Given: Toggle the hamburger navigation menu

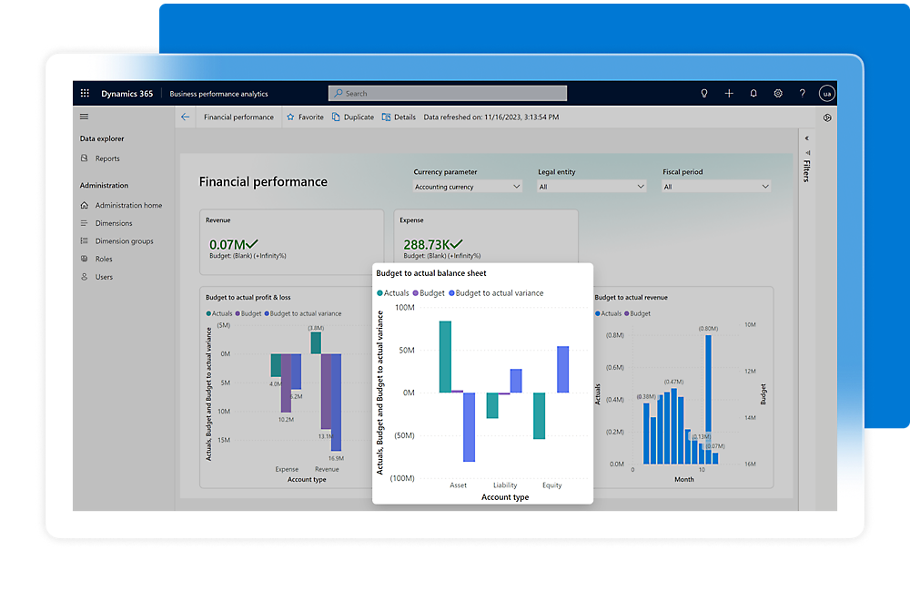Looking at the screenshot, I should point(85,117).
